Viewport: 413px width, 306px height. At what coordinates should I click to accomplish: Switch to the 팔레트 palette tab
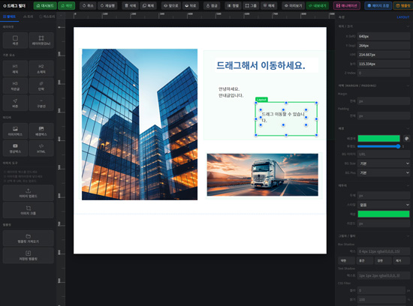pyautogui.click(x=10, y=16)
